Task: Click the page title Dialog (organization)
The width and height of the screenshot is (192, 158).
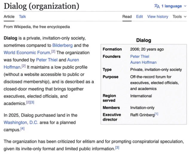Action: click(x=41, y=6)
